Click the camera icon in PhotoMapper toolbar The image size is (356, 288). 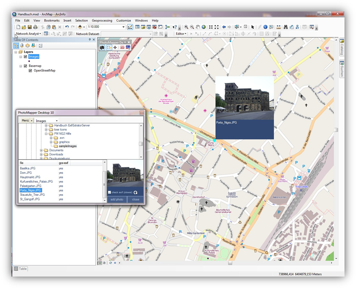(x=103, y=48)
